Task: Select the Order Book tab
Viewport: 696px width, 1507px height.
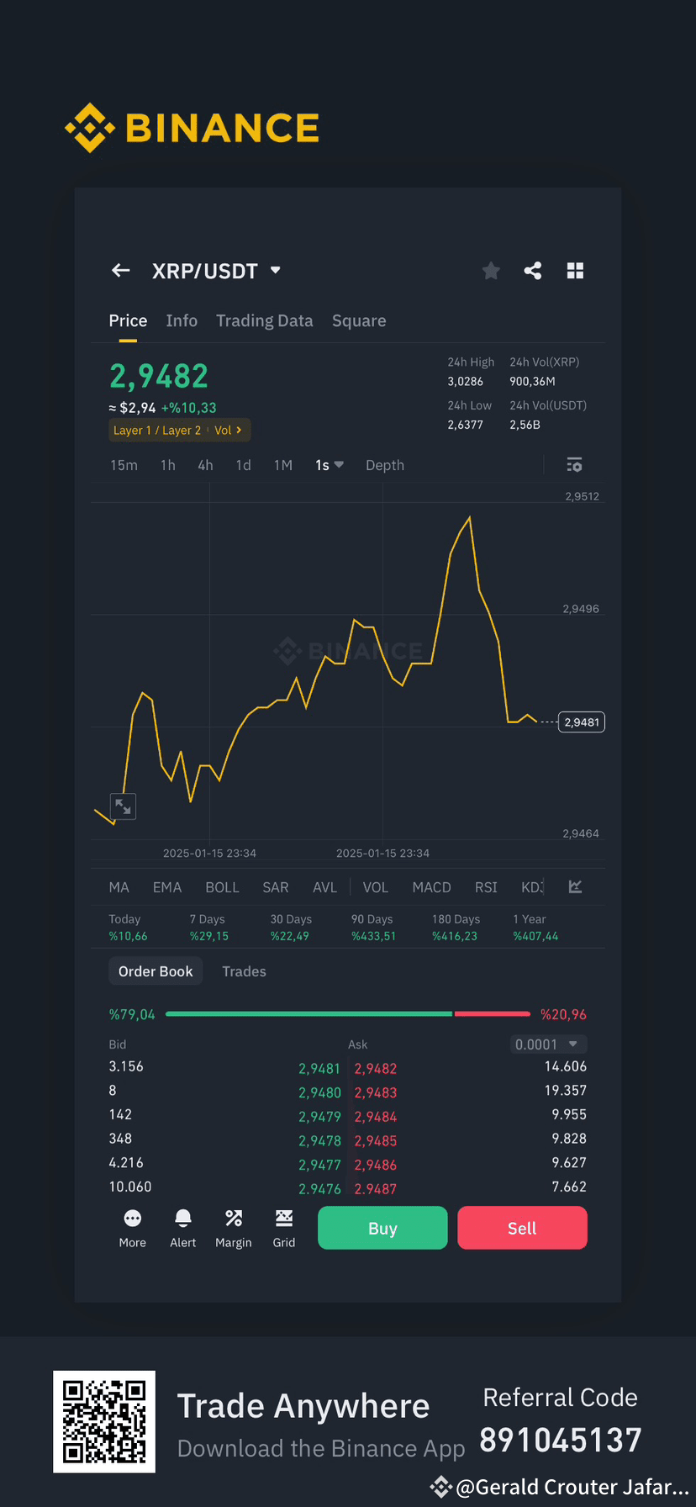Action: tap(156, 971)
